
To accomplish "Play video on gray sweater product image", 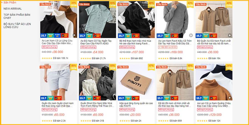I will pos(191,35).
